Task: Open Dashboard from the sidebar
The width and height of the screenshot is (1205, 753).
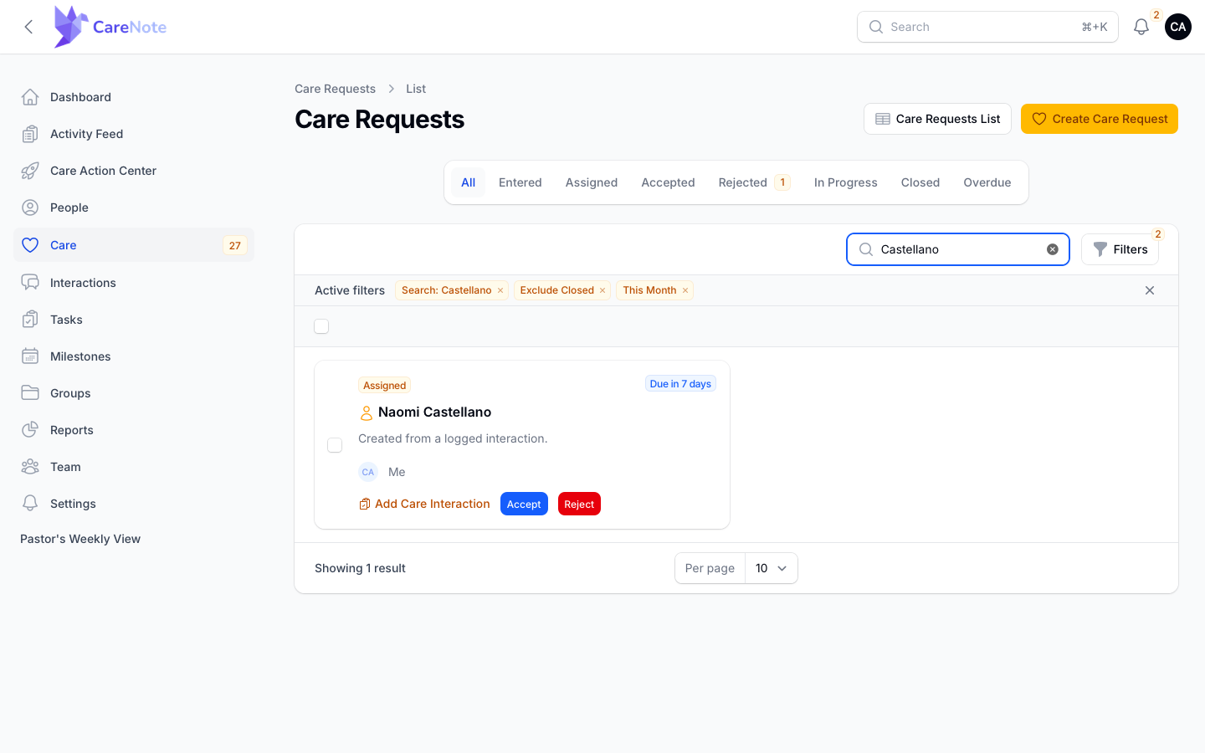Action: [134, 97]
